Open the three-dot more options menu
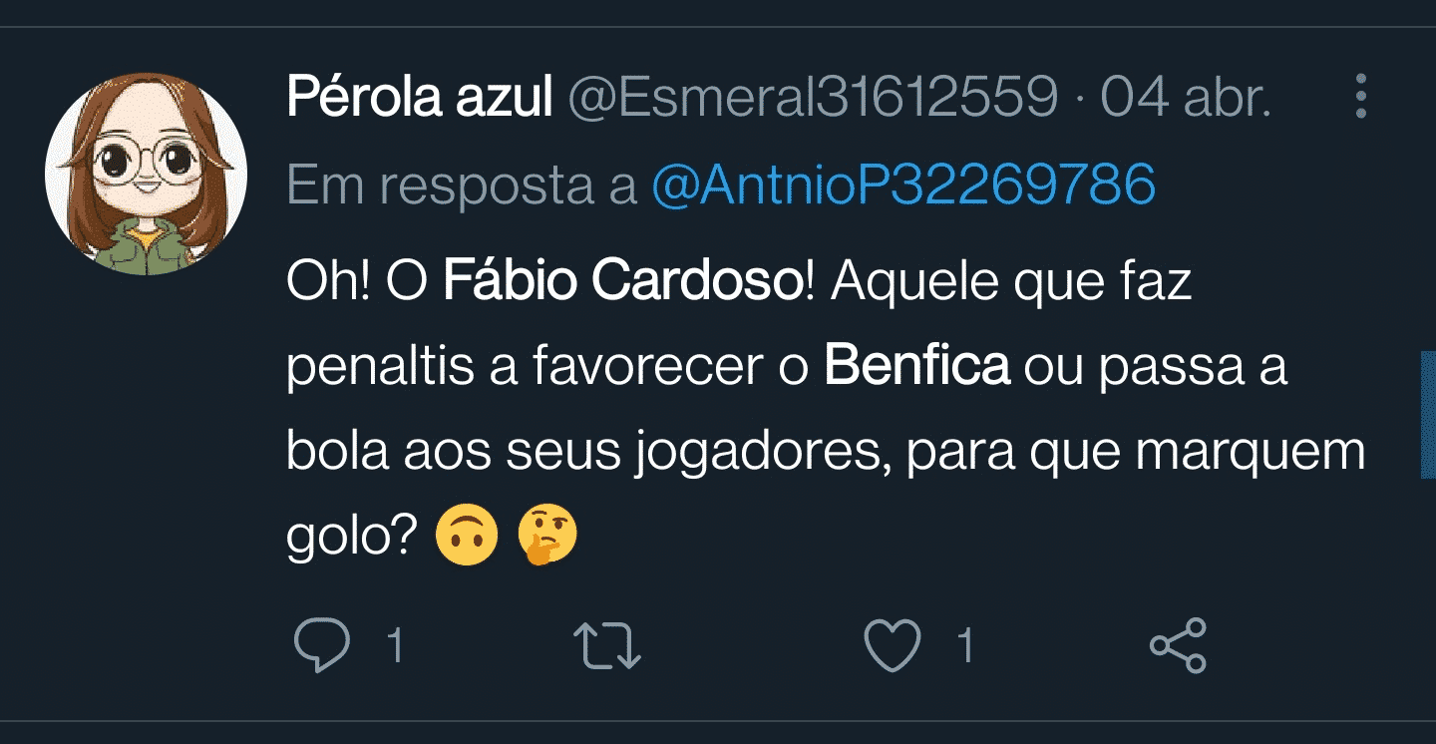Image resolution: width=1436 pixels, height=744 pixels. 1361,98
